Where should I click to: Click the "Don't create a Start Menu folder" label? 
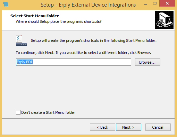[x=48, y=112]
